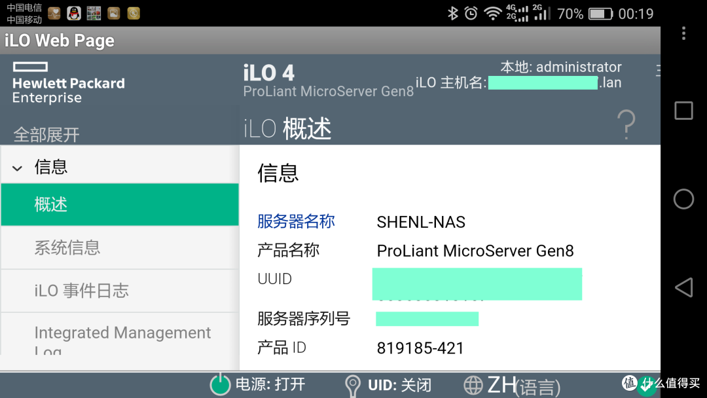Click the 服务器名称 link

point(297,221)
